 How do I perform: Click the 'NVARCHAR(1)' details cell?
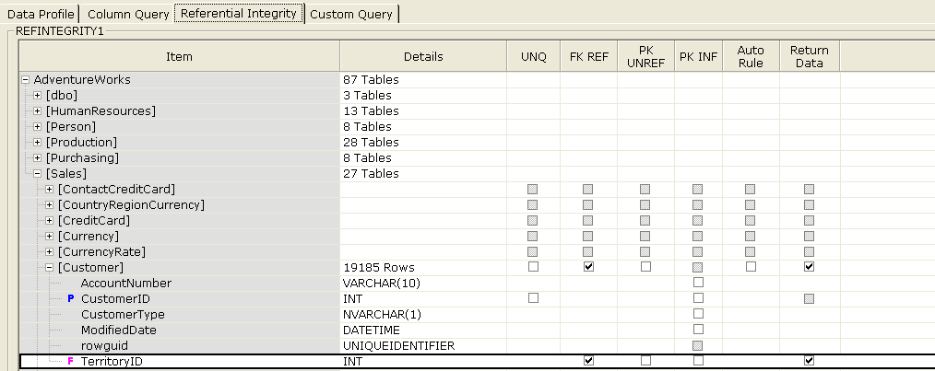(423, 315)
